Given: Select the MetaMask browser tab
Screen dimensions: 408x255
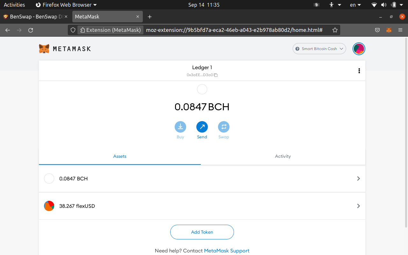Looking at the screenshot, I should point(107,17).
